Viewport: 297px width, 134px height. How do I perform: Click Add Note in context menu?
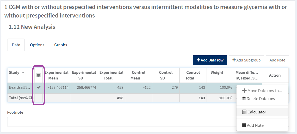pos(255,125)
